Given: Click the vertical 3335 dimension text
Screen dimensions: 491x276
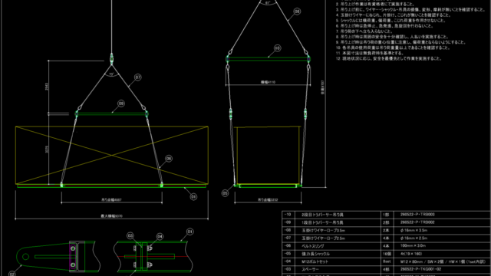Looking at the screenshot, I should (x=47, y=149).
